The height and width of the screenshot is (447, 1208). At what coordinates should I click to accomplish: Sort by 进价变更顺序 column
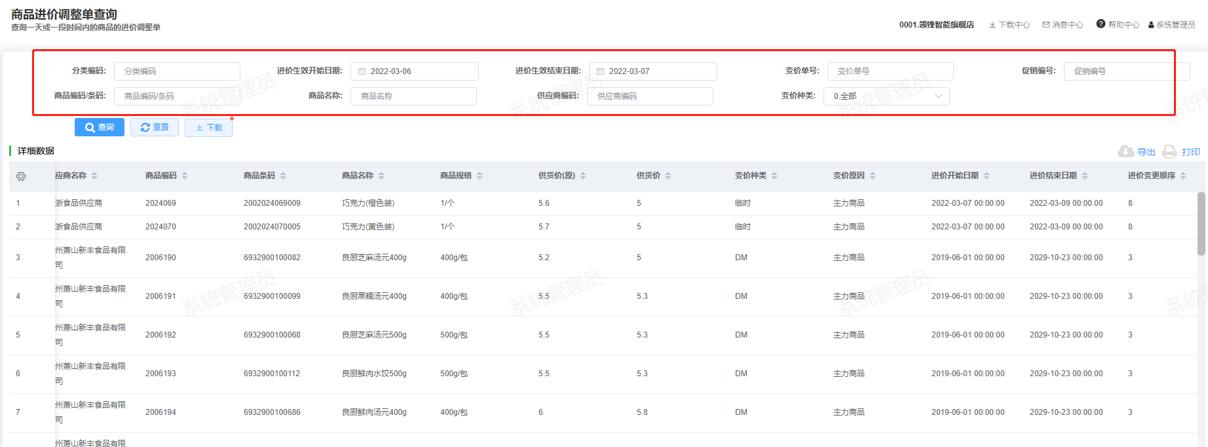tap(1183, 176)
